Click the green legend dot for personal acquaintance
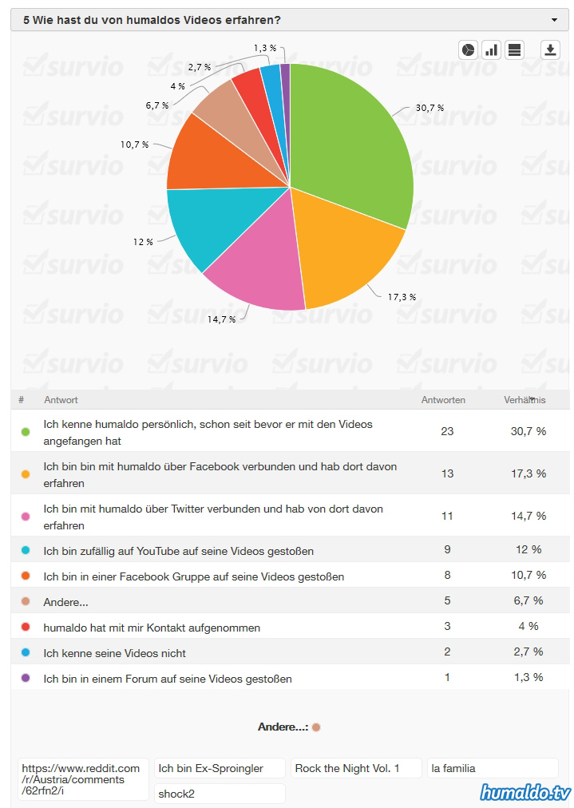 tap(26, 432)
